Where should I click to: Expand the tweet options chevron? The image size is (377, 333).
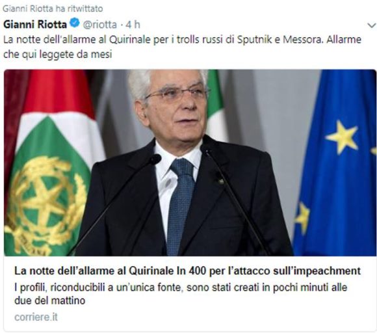372,25
